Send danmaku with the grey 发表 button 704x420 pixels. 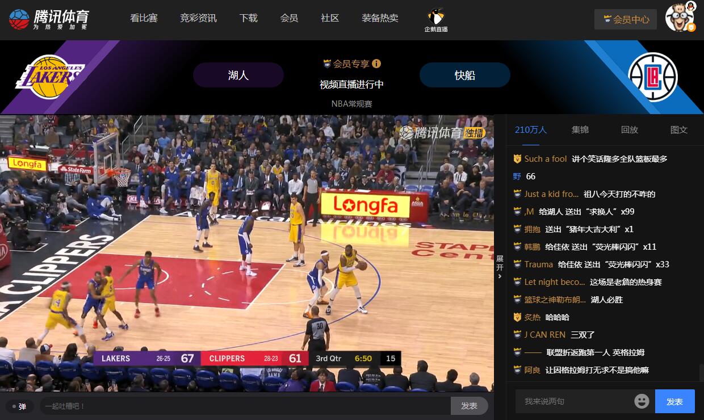(x=470, y=406)
